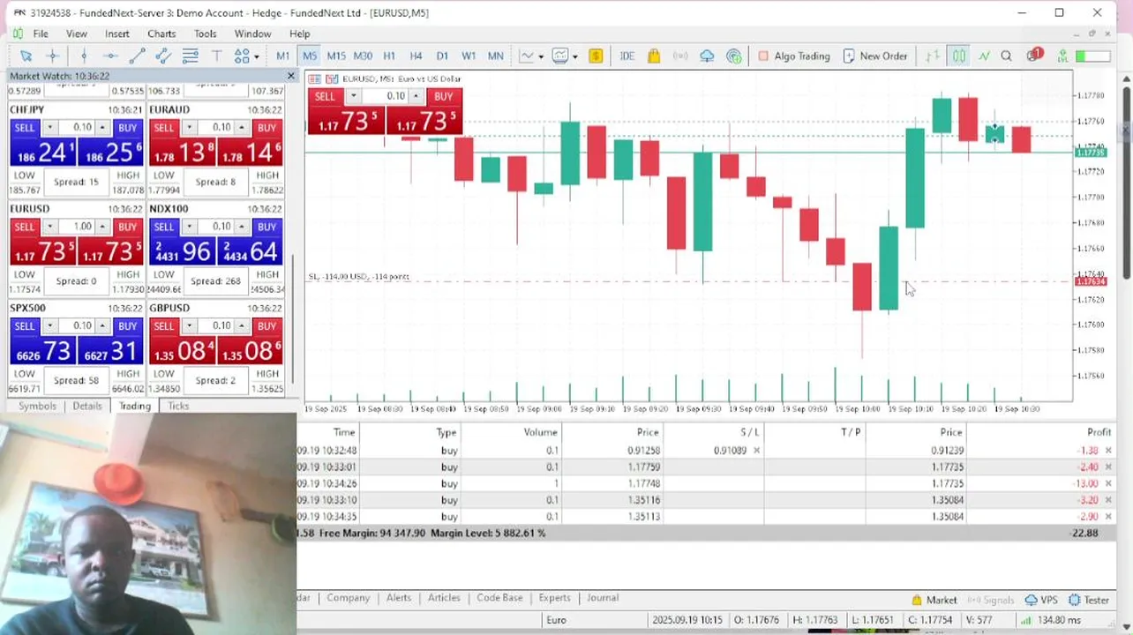Open the Articles tab in Toolbox
1133x635 pixels.
[x=444, y=597]
